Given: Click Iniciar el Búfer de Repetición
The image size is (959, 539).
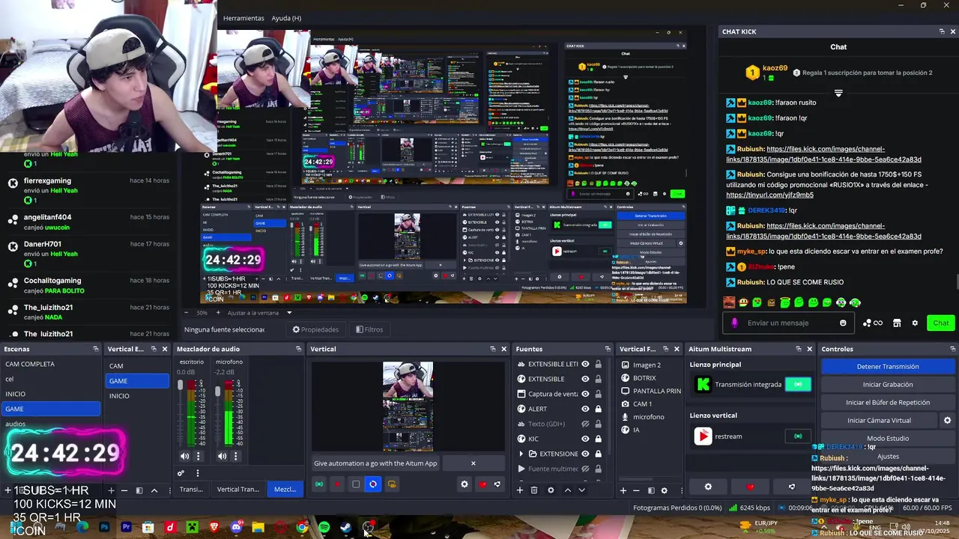Looking at the screenshot, I should pyautogui.click(x=888, y=403).
